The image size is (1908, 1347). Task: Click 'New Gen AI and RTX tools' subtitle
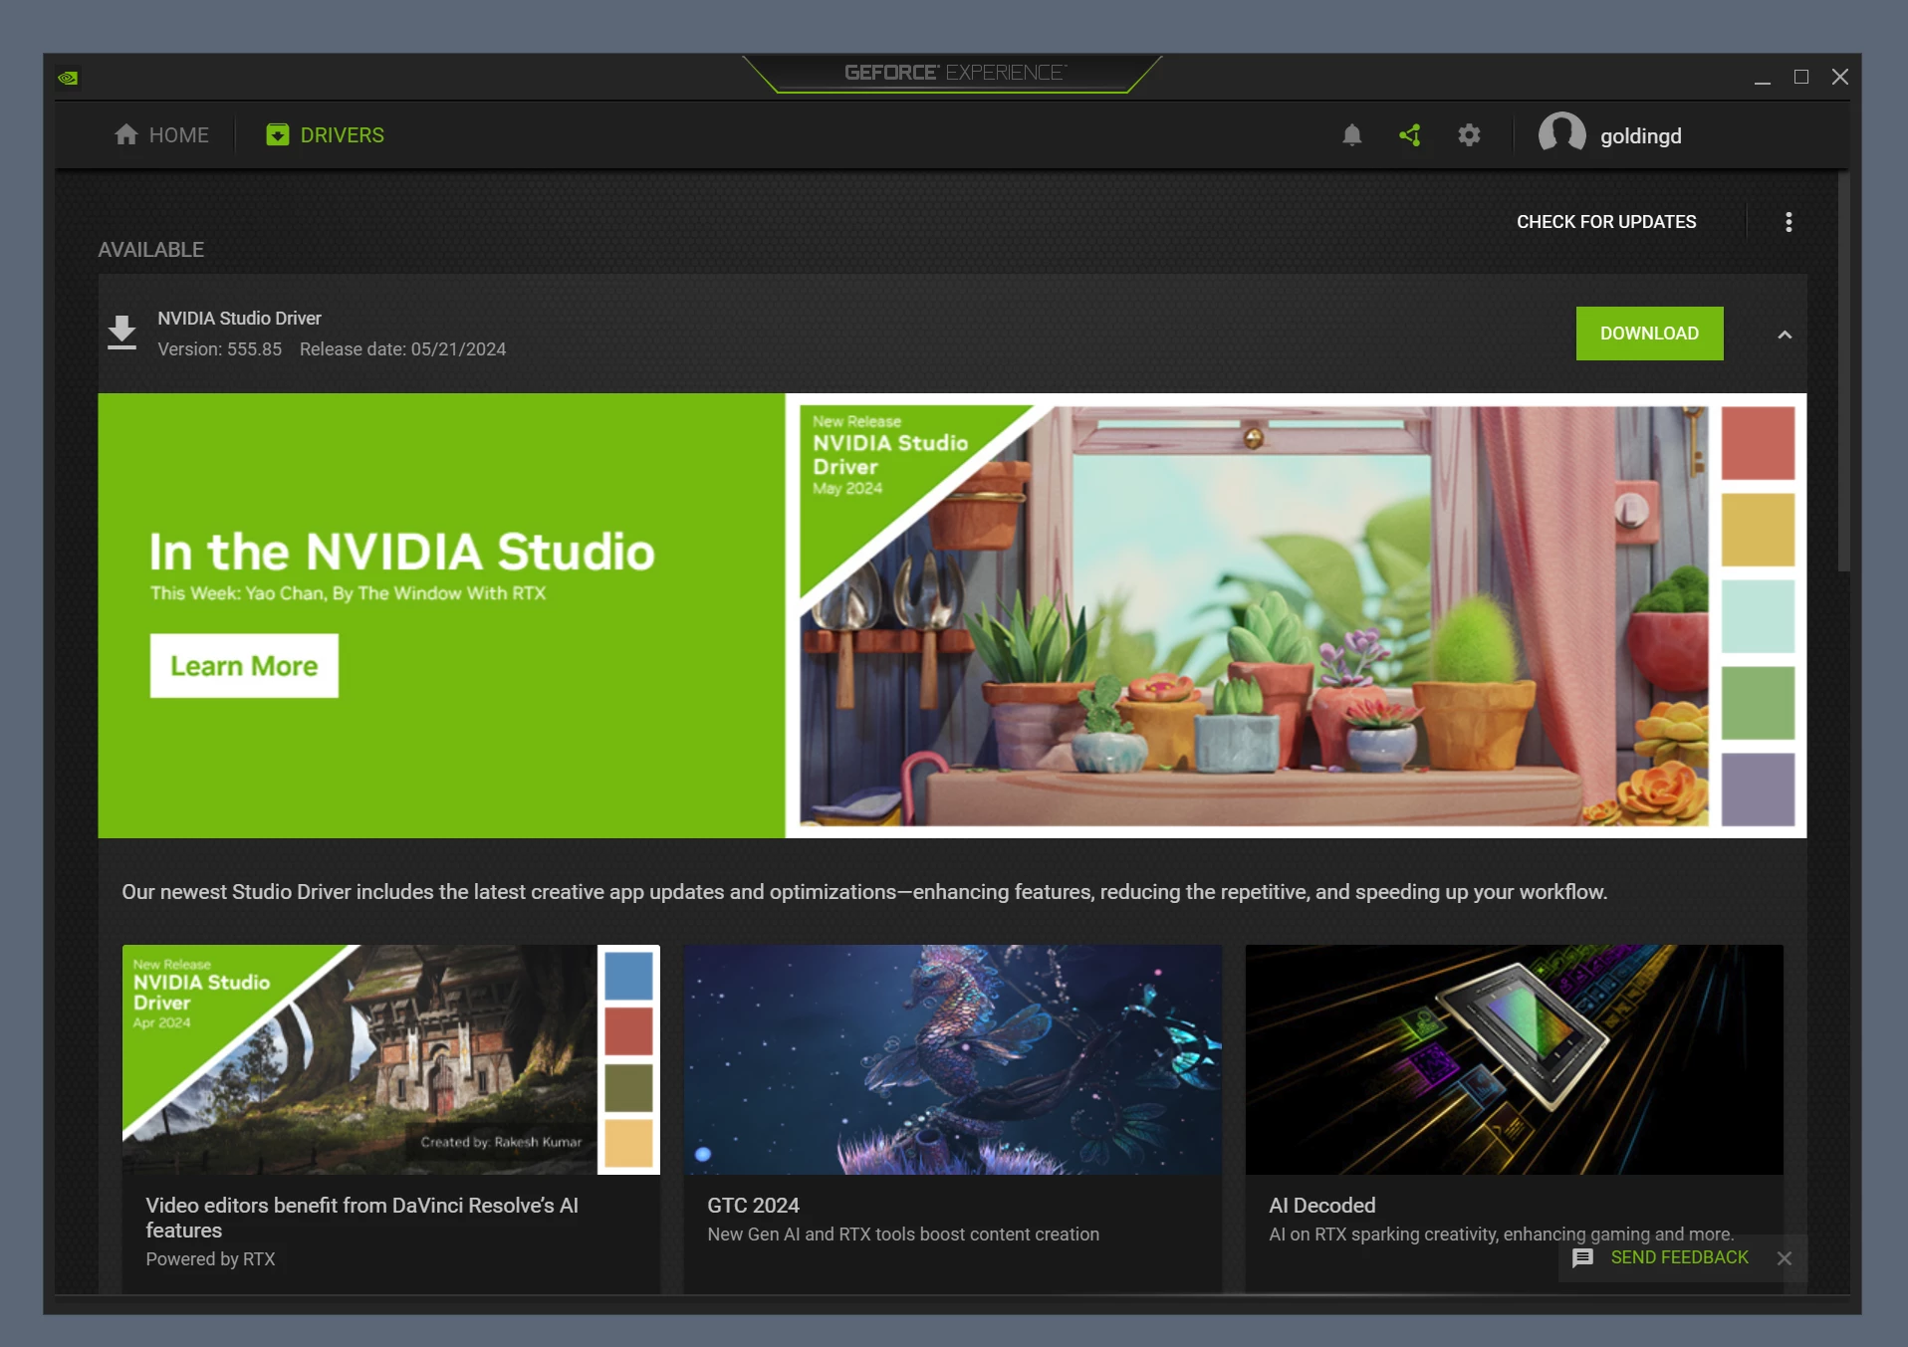tap(903, 1235)
